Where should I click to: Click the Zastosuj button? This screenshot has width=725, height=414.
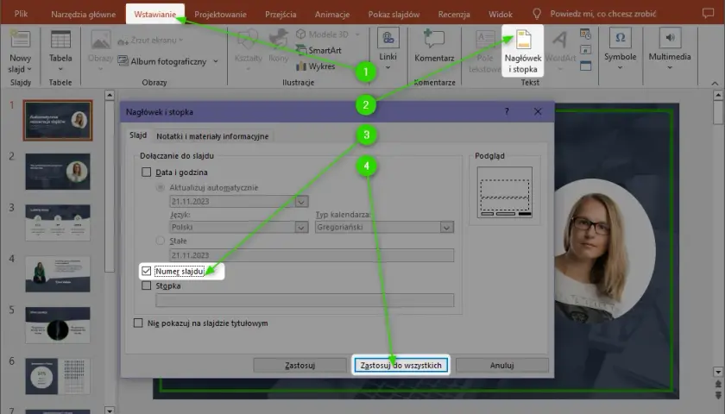click(x=300, y=365)
